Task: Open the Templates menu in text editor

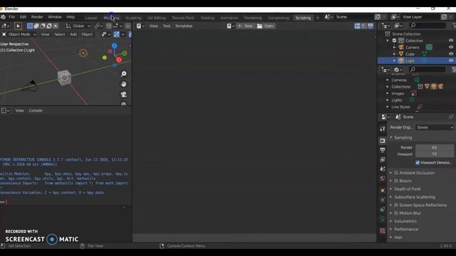Action: click(184, 26)
